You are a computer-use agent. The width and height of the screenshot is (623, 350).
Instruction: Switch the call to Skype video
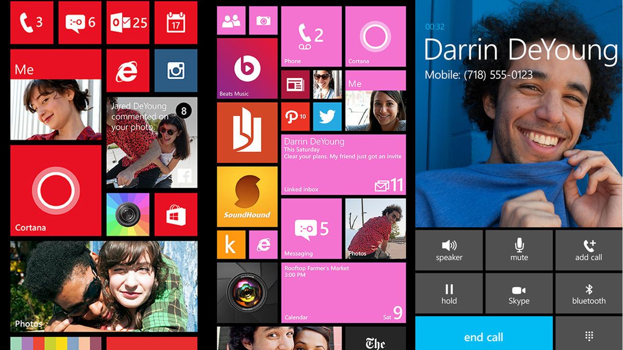[x=519, y=293]
